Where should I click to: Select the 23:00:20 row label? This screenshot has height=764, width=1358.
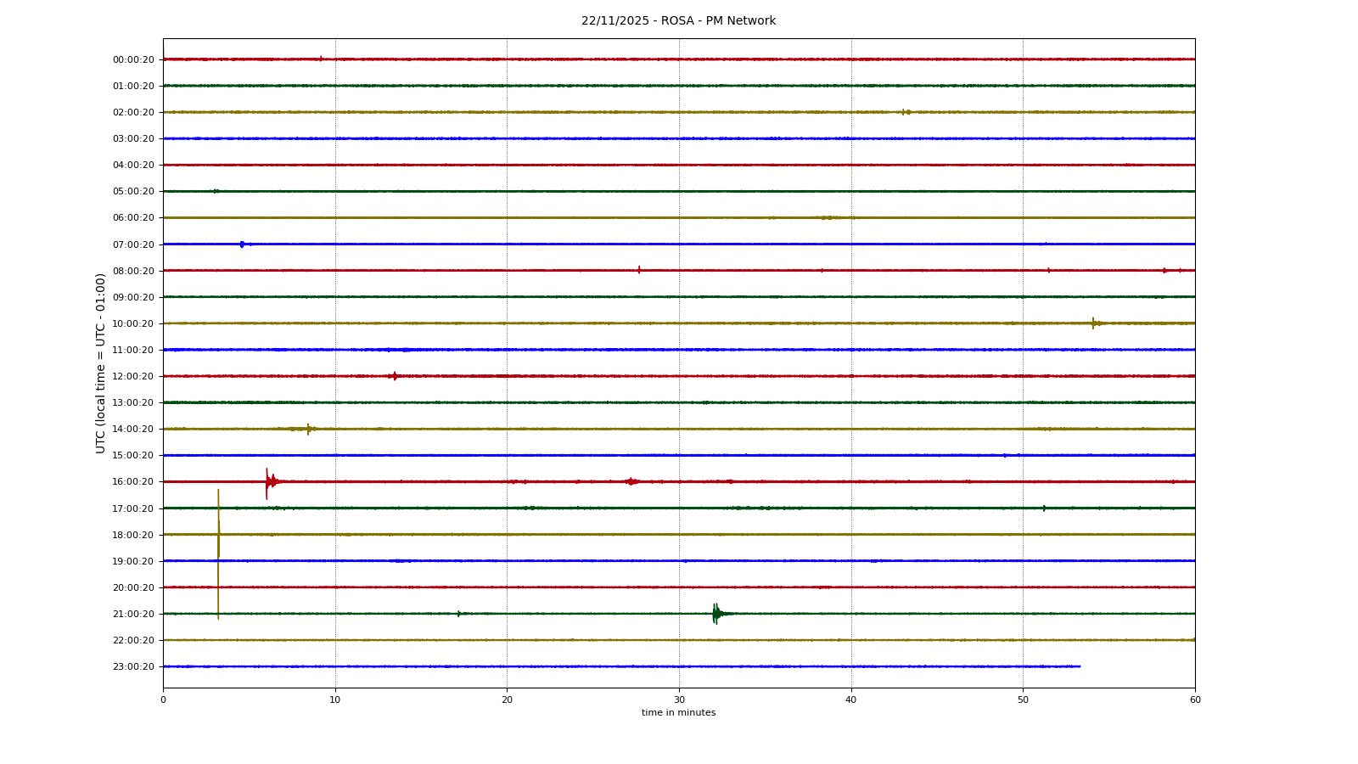click(x=133, y=666)
